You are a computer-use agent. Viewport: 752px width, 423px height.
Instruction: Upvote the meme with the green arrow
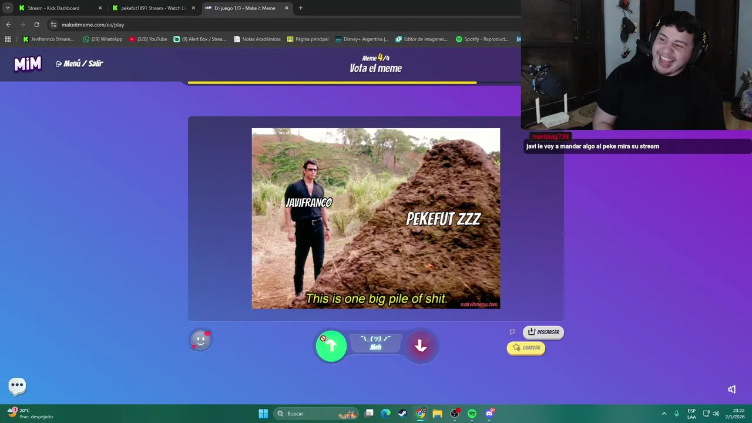[331, 346]
